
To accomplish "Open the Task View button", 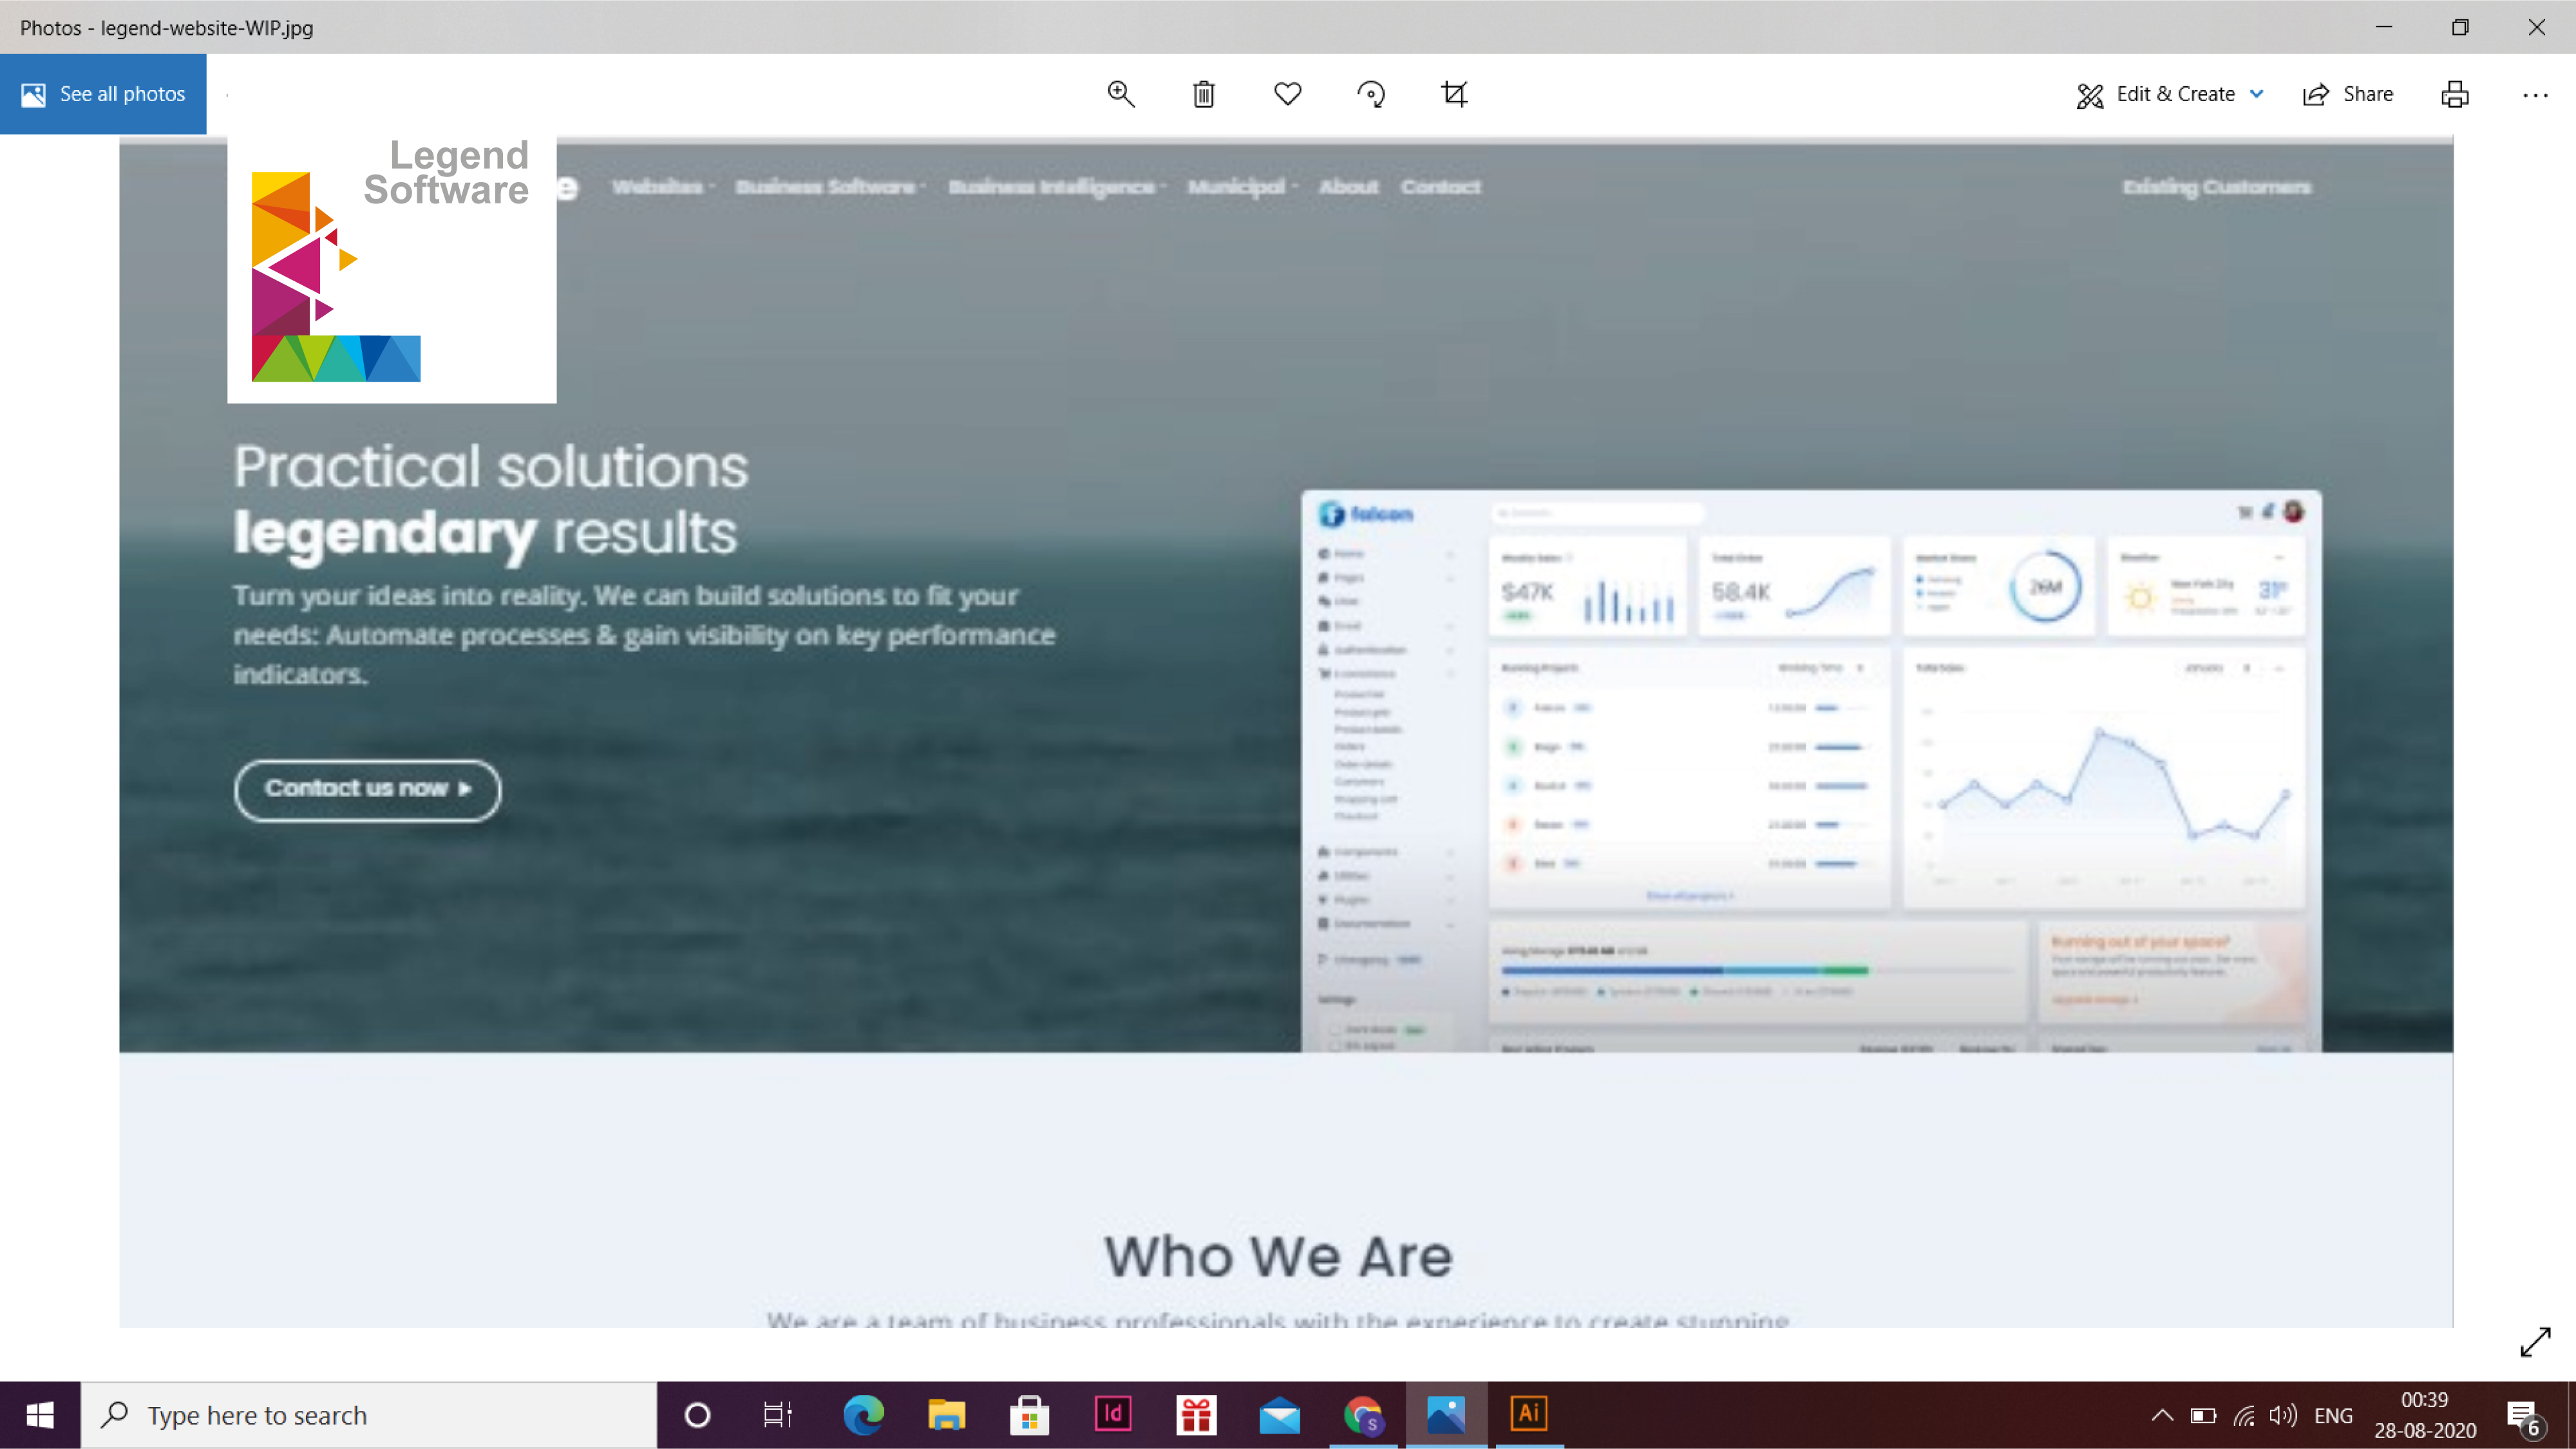I will tap(778, 1415).
